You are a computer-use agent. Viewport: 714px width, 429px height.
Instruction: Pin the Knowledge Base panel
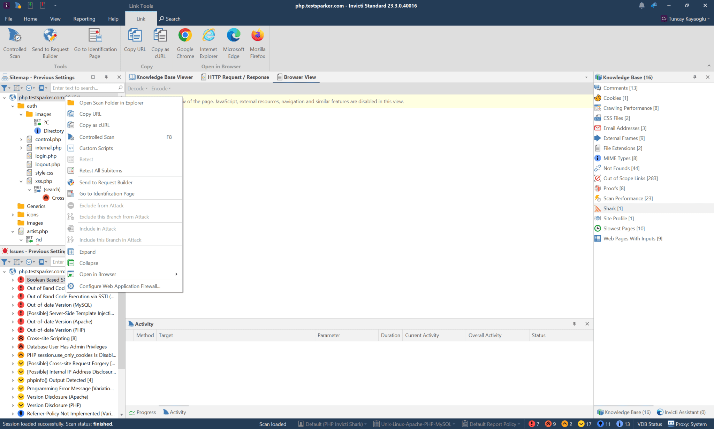[x=694, y=77]
